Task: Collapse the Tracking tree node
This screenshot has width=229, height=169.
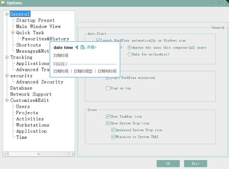Action: coord(7,57)
